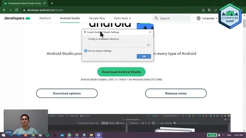Select 'Do not import settings' radio option
Viewport: 246px width, 138px height.
click(x=86, y=51)
